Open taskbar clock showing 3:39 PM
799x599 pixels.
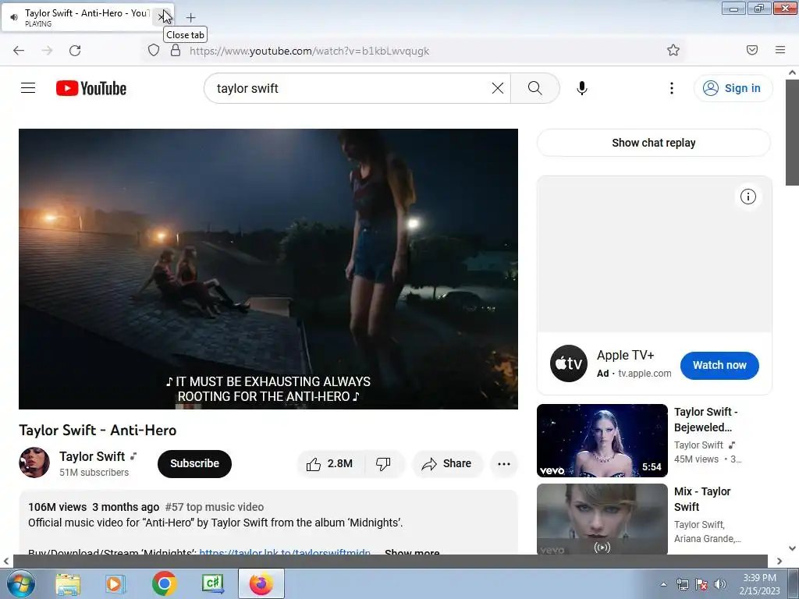pyautogui.click(x=759, y=584)
